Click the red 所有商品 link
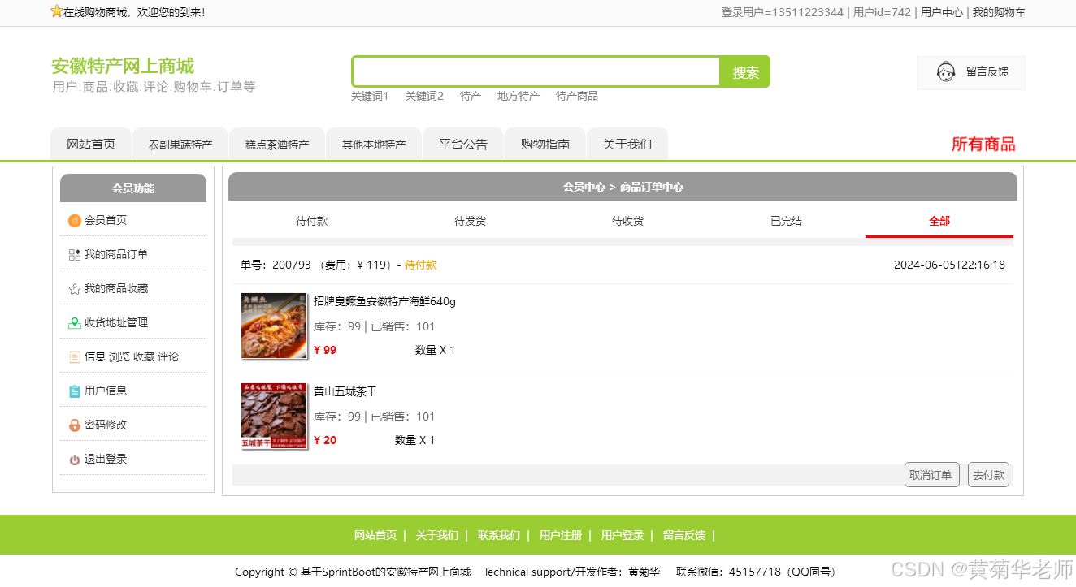Image resolution: width=1076 pixels, height=587 pixels. pos(983,145)
